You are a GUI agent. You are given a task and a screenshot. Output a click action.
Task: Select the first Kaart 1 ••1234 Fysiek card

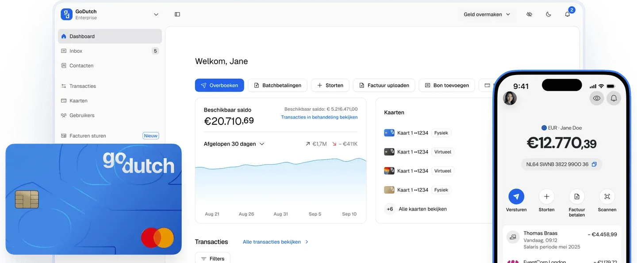click(x=418, y=133)
